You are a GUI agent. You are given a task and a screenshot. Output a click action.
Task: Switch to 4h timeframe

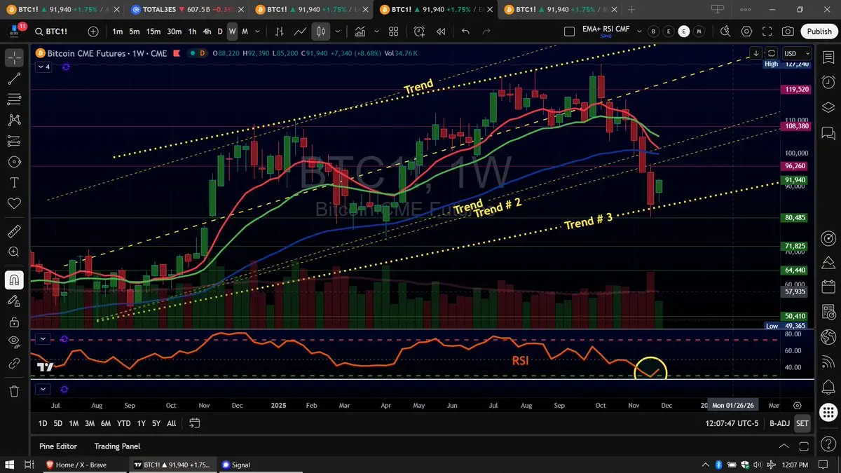click(207, 32)
